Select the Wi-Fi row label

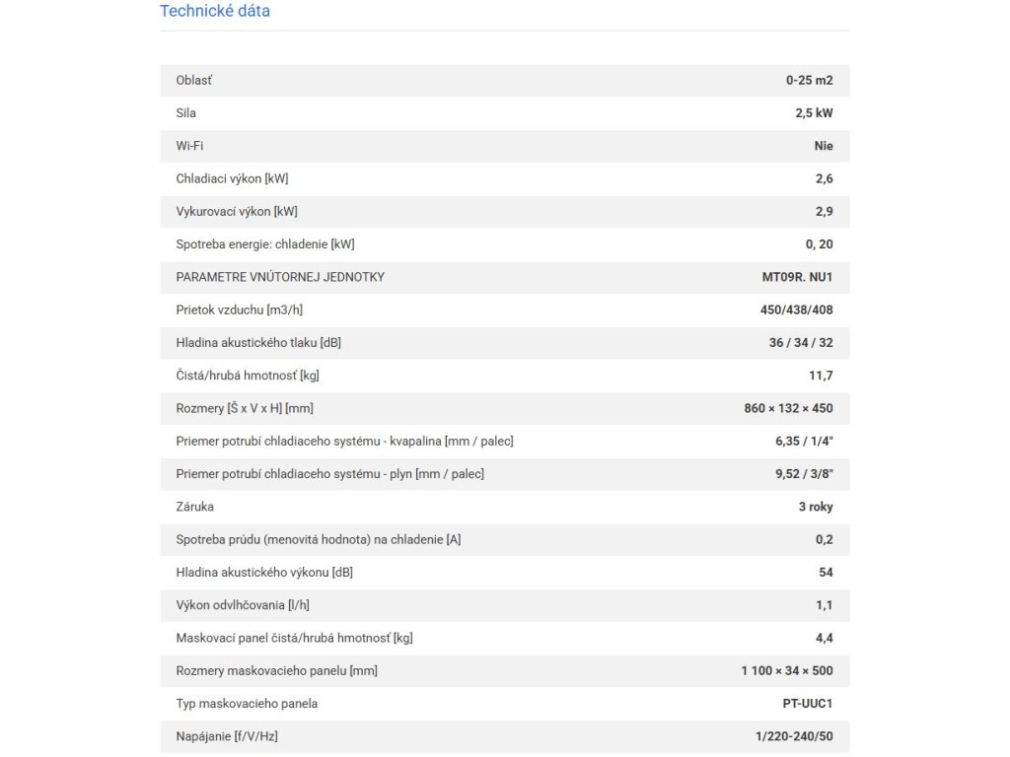click(x=189, y=146)
